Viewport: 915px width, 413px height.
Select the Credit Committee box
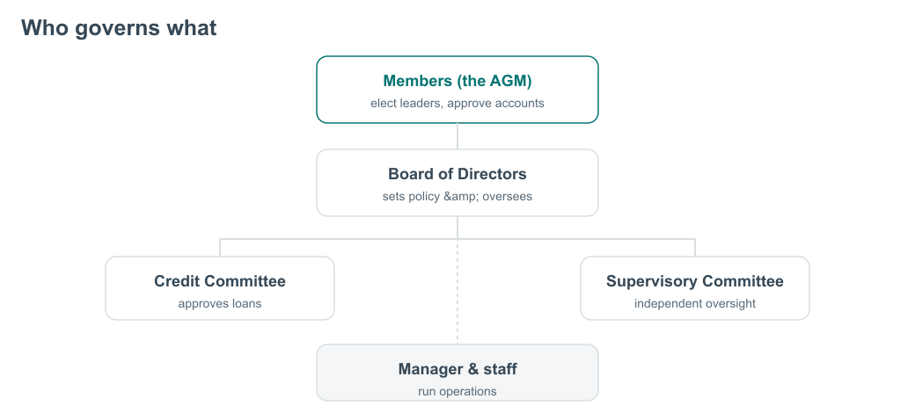220,288
